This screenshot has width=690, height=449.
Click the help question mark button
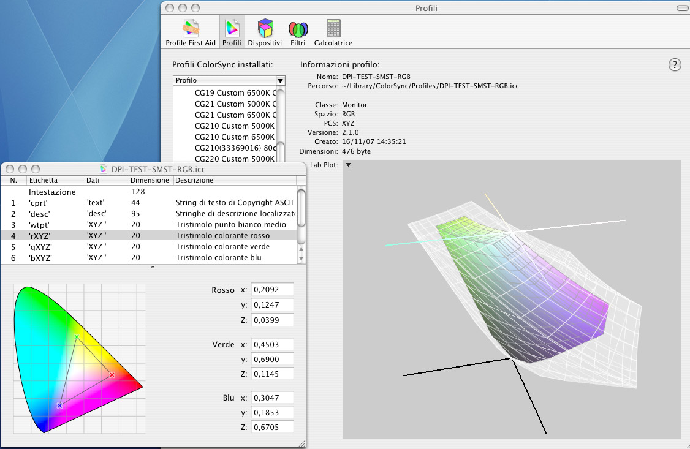tap(675, 65)
